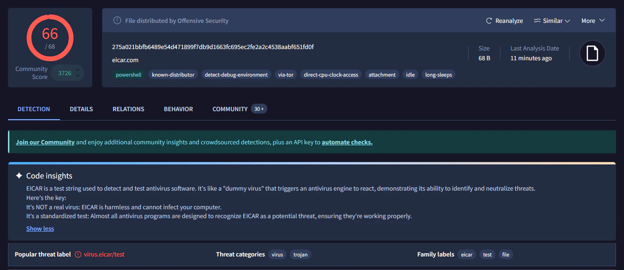Click the Code insights sparkle icon
This screenshot has height=270, width=624.
[x=19, y=176]
